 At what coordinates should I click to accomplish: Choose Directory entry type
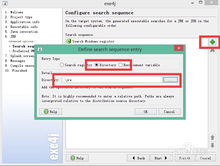tap(105, 65)
